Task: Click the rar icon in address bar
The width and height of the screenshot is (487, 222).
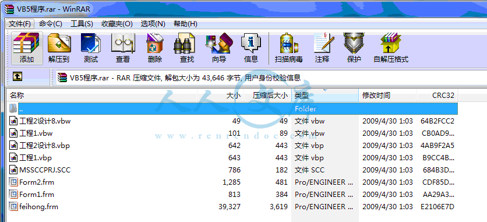Action: [x=62, y=77]
